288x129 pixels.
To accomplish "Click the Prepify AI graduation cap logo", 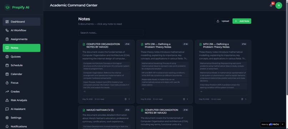I will pyautogui.click(x=8, y=7).
